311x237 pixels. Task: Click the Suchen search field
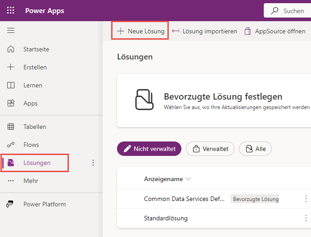coord(288,10)
